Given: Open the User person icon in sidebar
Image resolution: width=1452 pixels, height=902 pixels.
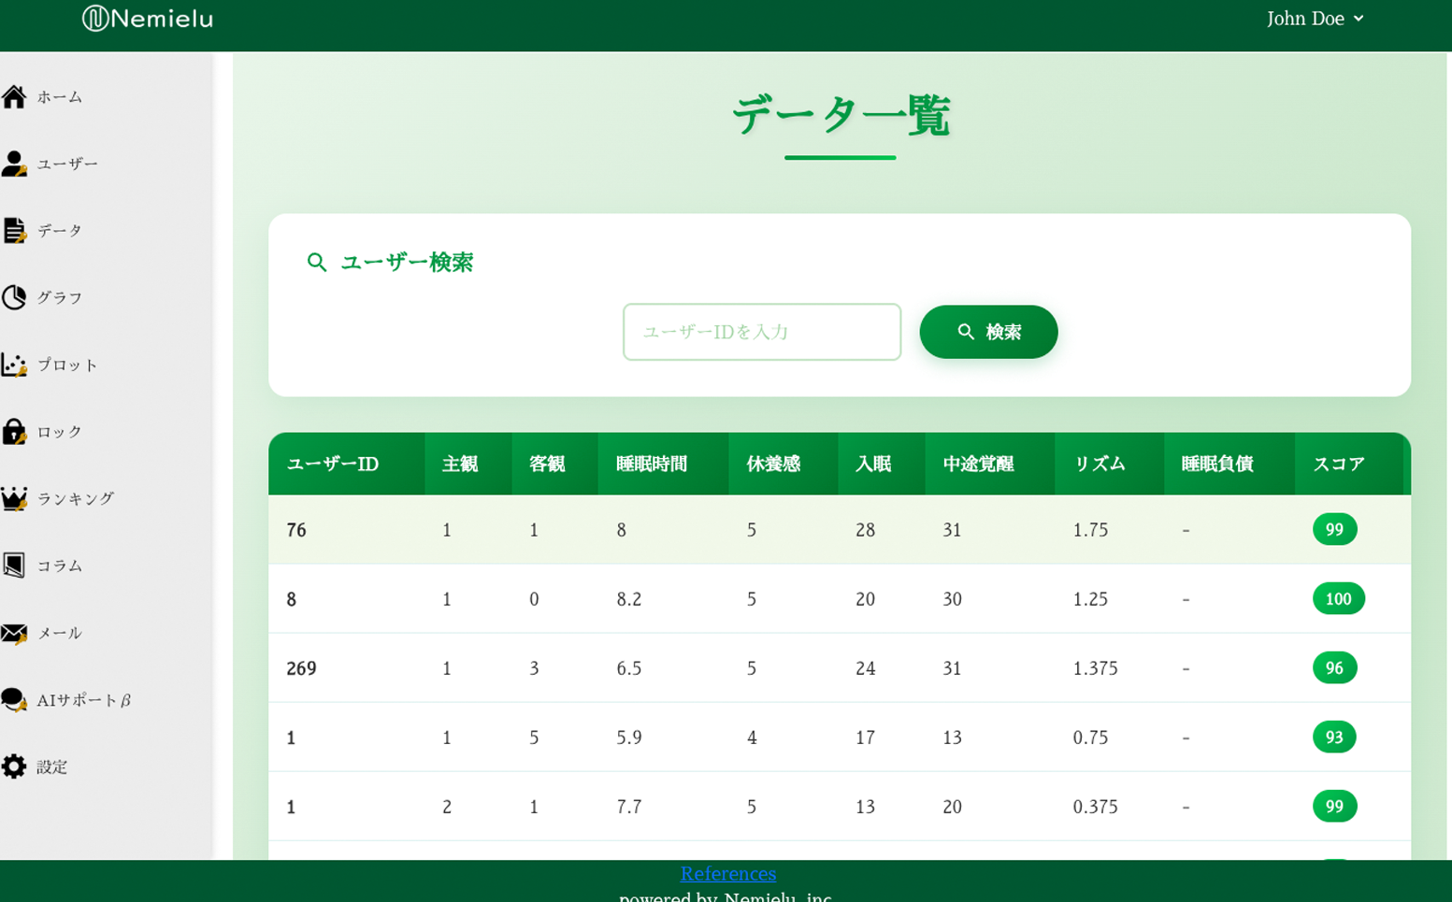Looking at the screenshot, I should [x=14, y=164].
